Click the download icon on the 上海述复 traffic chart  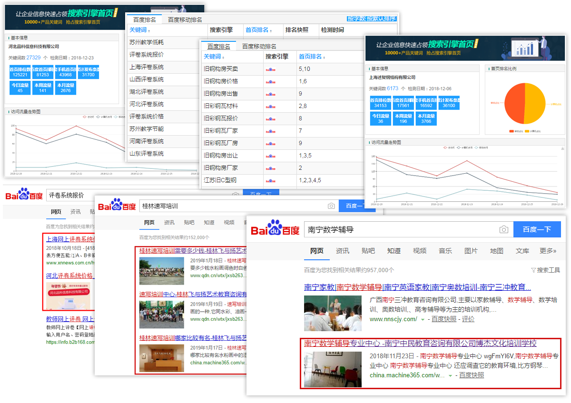(x=562, y=148)
